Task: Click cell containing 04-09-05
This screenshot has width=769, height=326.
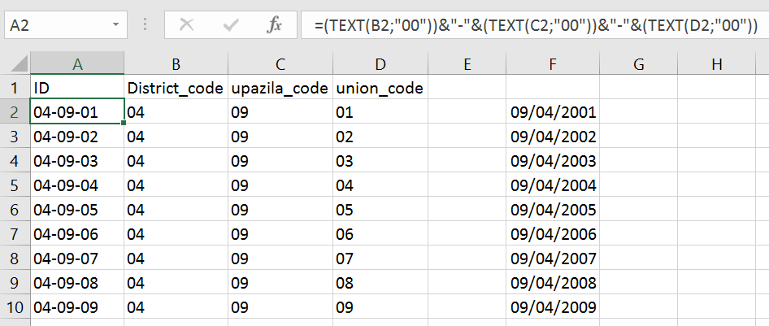Action: tap(77, 210)
